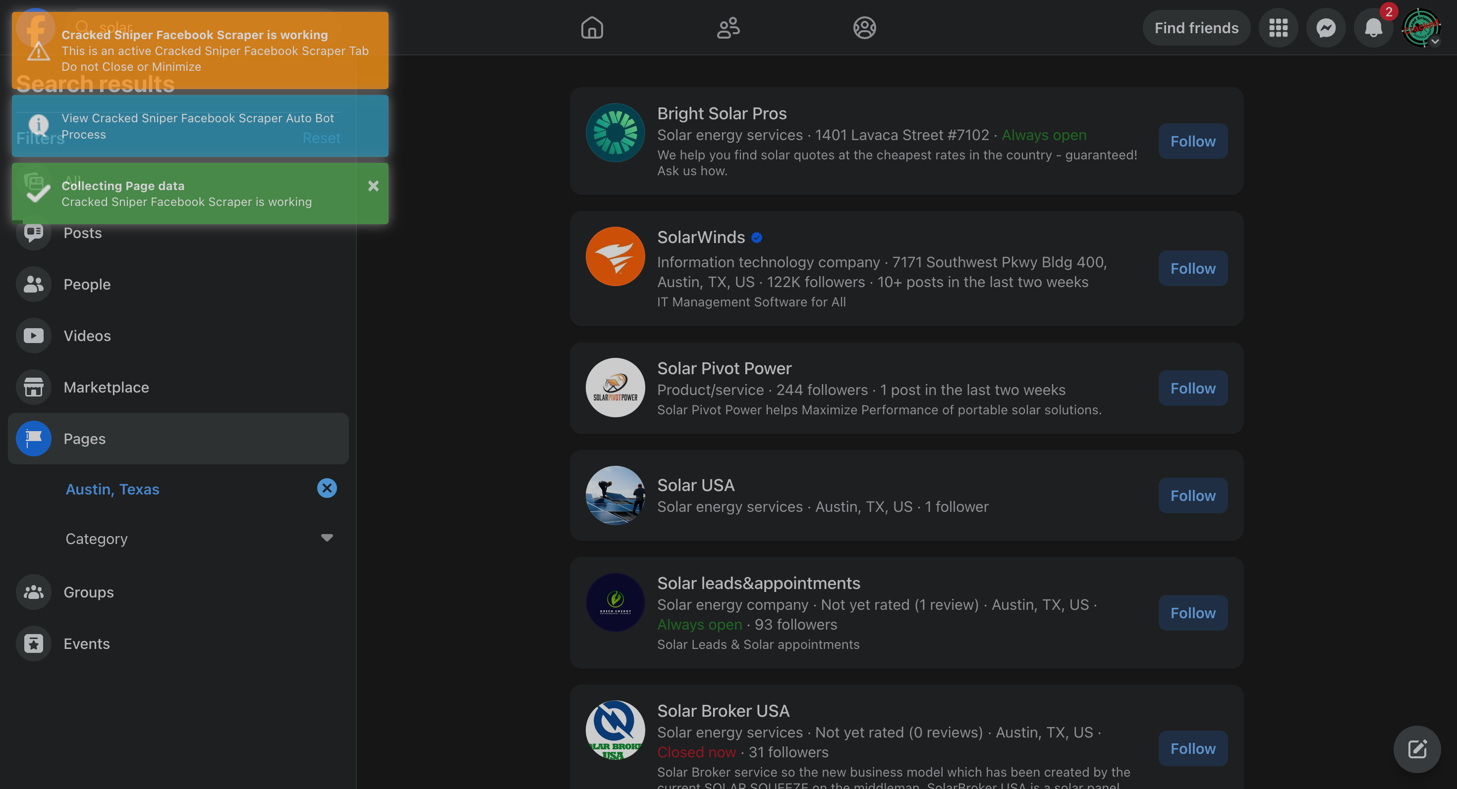The height and width of the screenshot is (789, 1457).
Task: Open the apps grid menu icon
Action: point(1278,28)
